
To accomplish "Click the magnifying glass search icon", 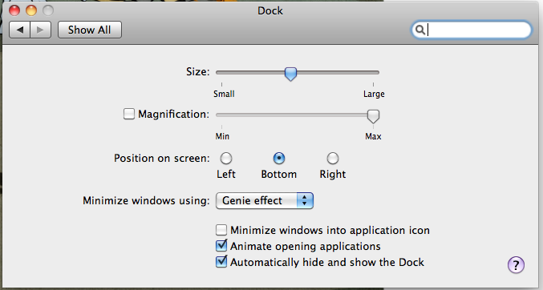I will pyautogui.click(x=419, y=30).
